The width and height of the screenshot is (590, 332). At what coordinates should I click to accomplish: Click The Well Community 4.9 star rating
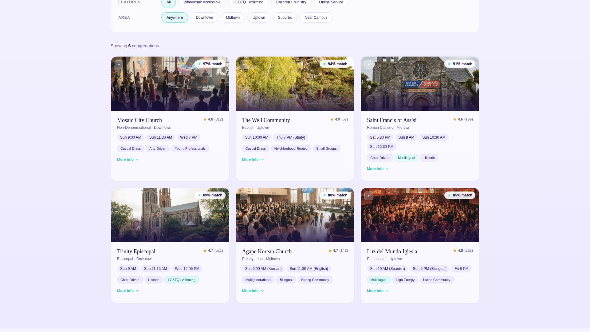tap(339, 119)
